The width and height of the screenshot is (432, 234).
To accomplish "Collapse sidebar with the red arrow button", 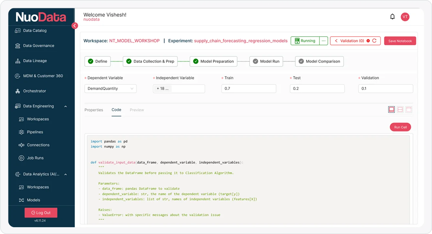I will pyautogui.click(x=75, y=26).
